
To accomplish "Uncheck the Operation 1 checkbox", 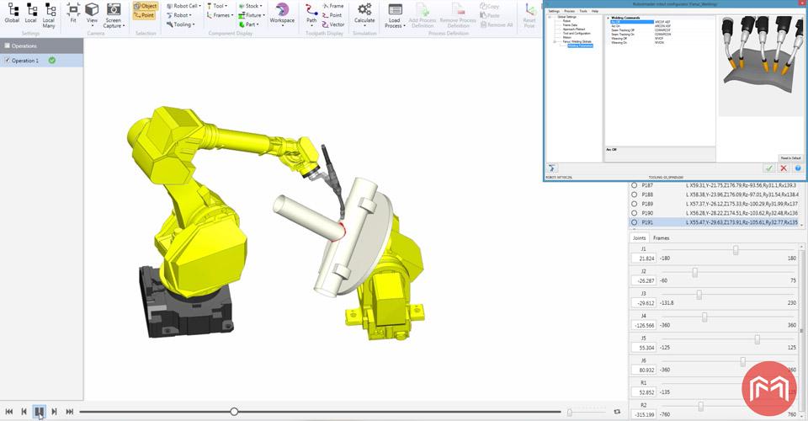I will click(x=7, y=61).
